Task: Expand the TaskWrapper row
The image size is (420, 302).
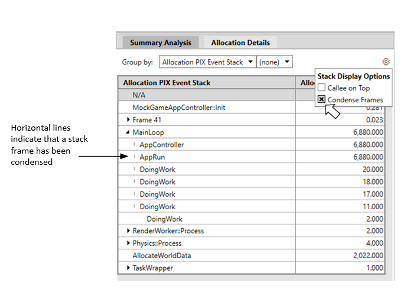Action: (x=128, y=268)
